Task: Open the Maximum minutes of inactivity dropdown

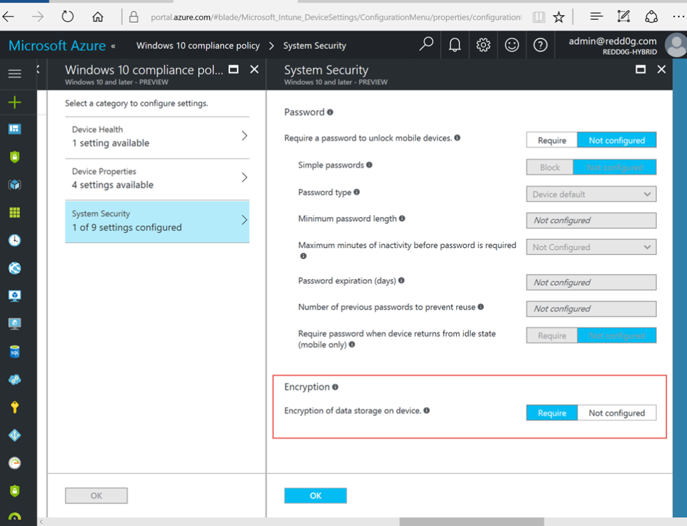Action: 591,247
